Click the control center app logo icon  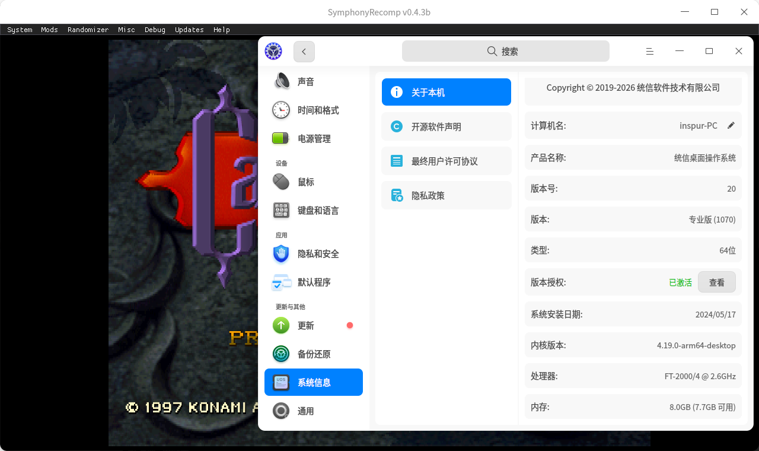273,51
